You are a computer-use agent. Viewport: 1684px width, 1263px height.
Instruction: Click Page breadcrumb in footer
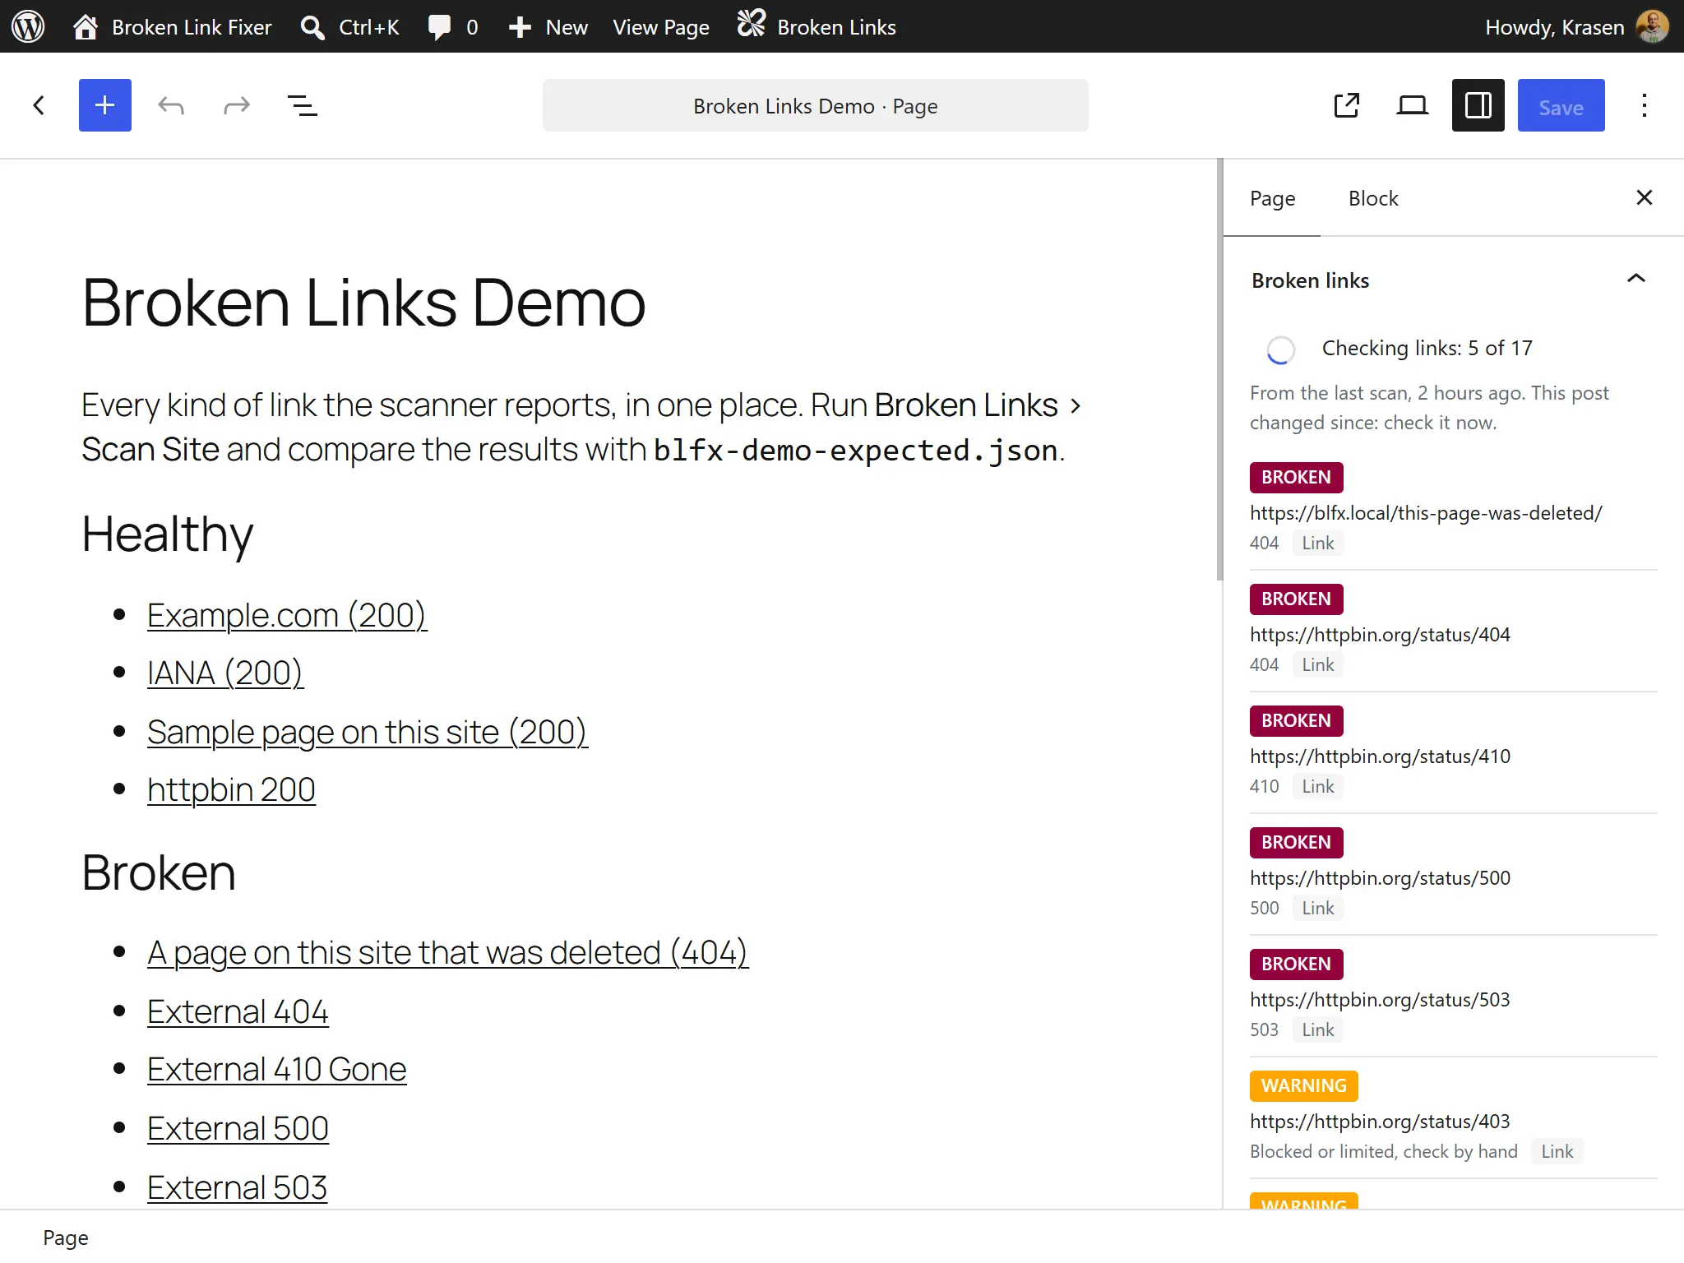[66, 1238]
